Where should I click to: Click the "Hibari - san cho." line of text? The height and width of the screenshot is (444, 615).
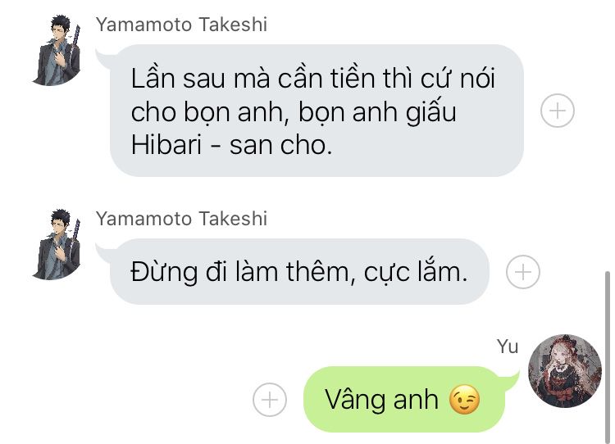pyautogui.click(x=231, y=145)
